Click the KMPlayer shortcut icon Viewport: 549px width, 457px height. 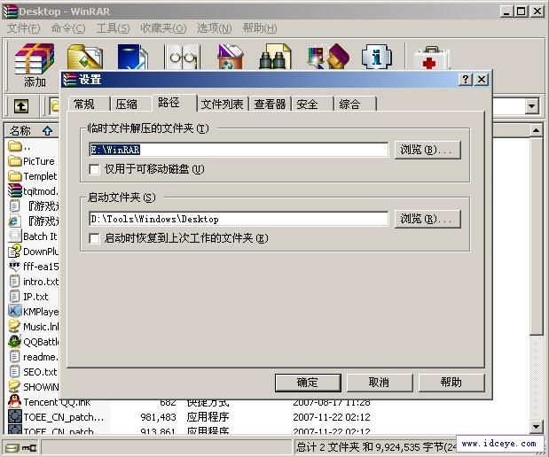(15, 311)
